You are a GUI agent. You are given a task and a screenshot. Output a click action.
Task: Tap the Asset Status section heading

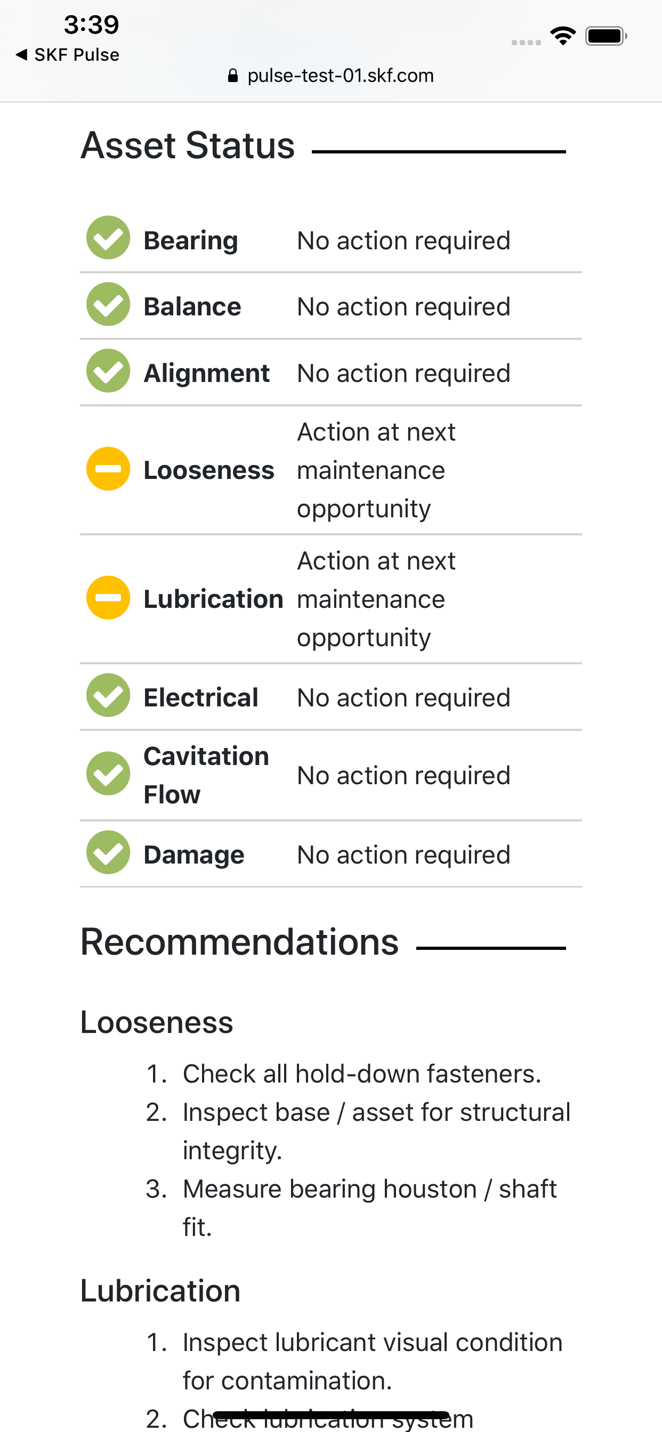point(188,145)
